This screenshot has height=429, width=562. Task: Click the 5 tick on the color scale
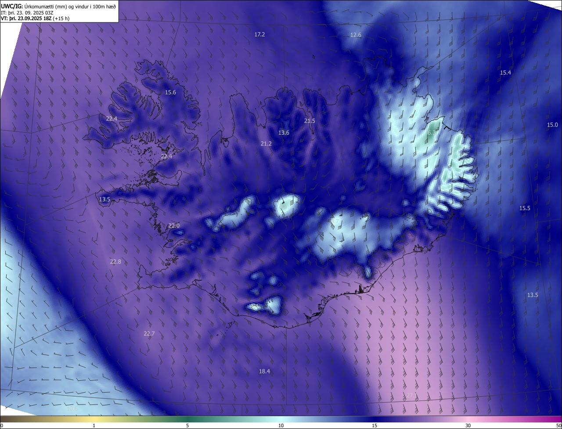click(187, 425)
